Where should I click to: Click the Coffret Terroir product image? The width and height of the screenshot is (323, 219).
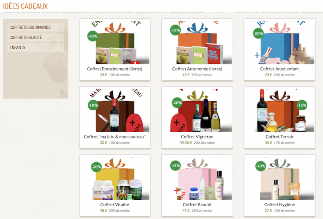(x=280, y=110)
